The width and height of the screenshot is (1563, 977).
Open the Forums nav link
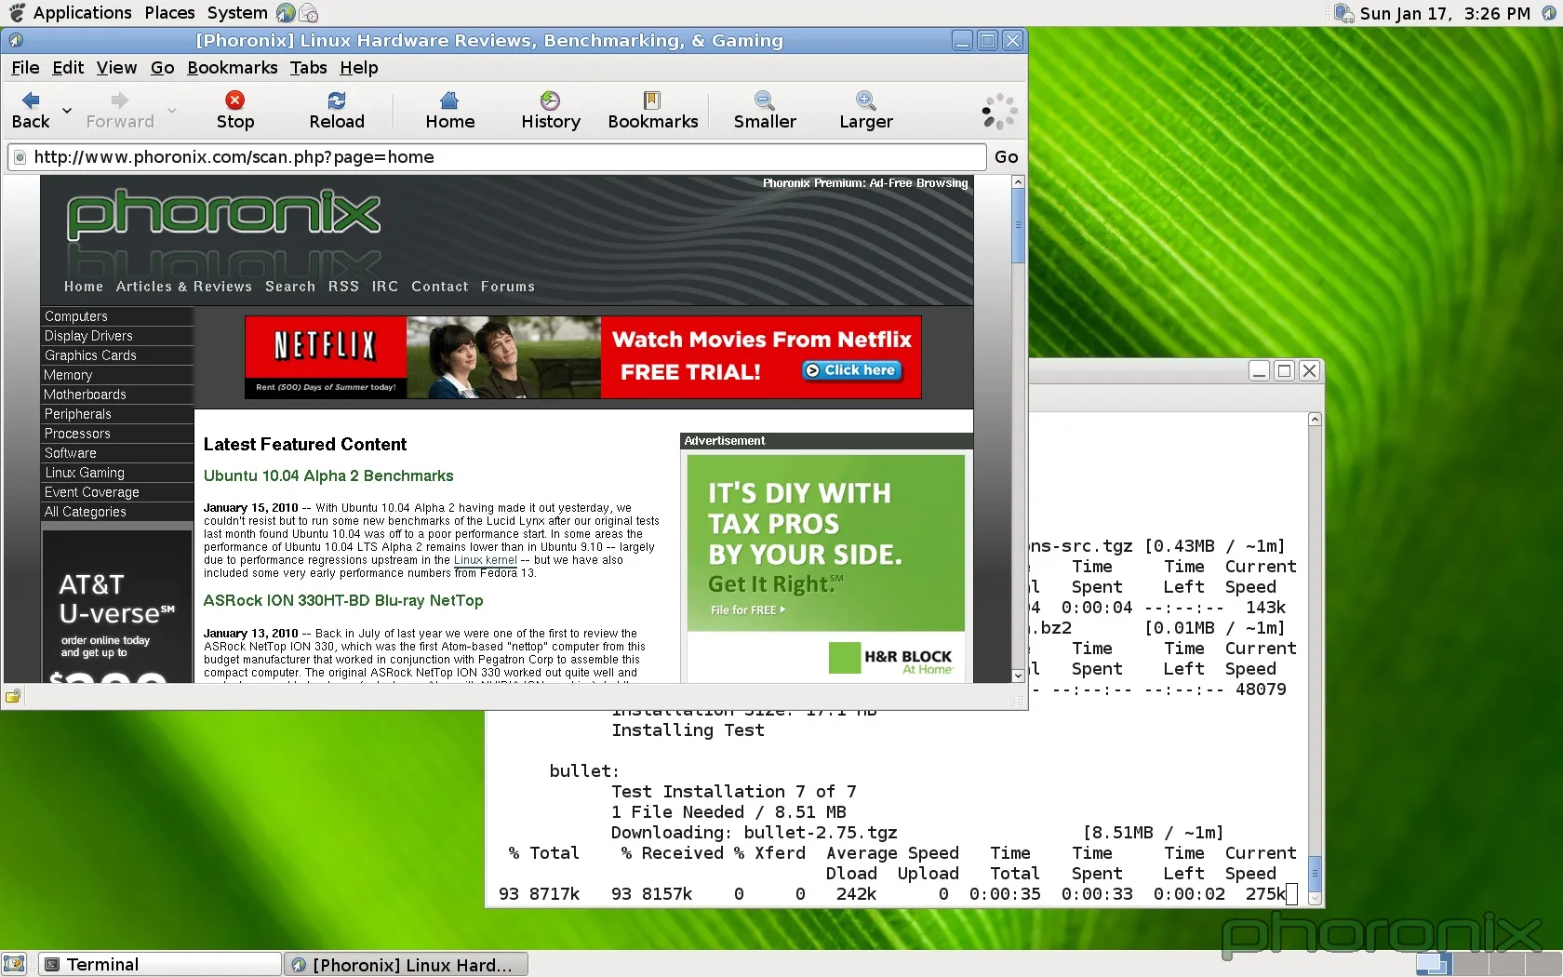point(508,287)
